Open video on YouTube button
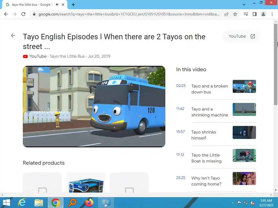This screenshot has height=208, width=278. coord(242,36)
